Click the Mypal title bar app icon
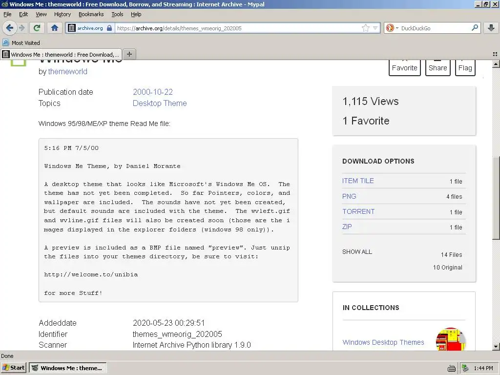 click(4, 4)
